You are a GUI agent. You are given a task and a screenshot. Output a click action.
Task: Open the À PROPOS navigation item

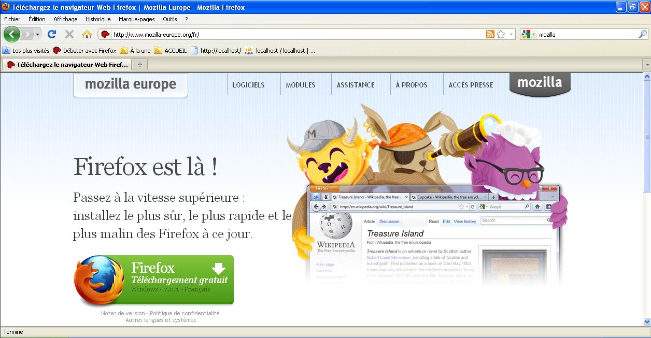[x=412, y=85]
